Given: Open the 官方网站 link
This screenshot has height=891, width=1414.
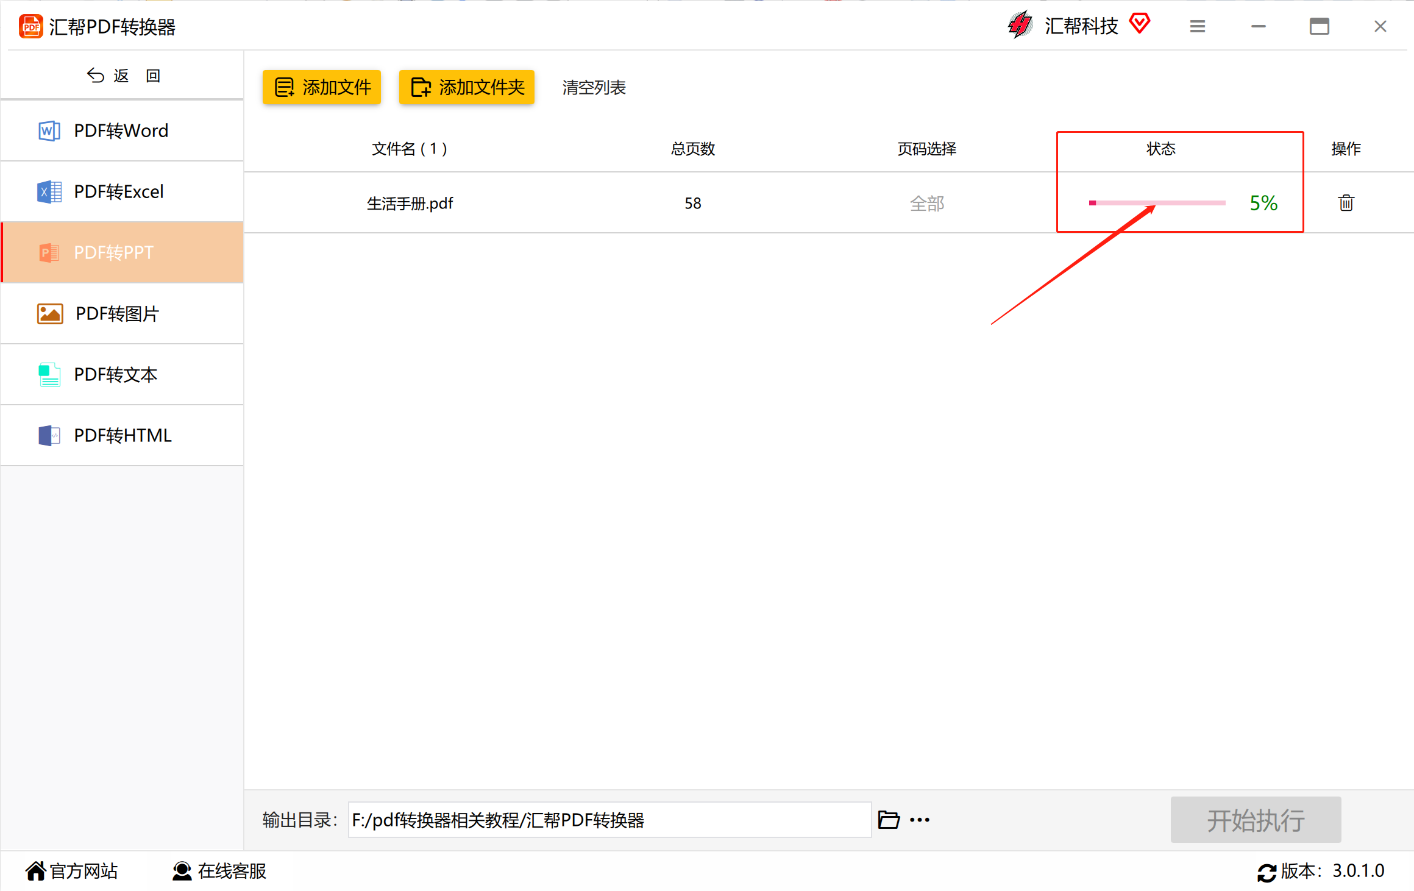Looking at the screenshot, I should [72, 871].
